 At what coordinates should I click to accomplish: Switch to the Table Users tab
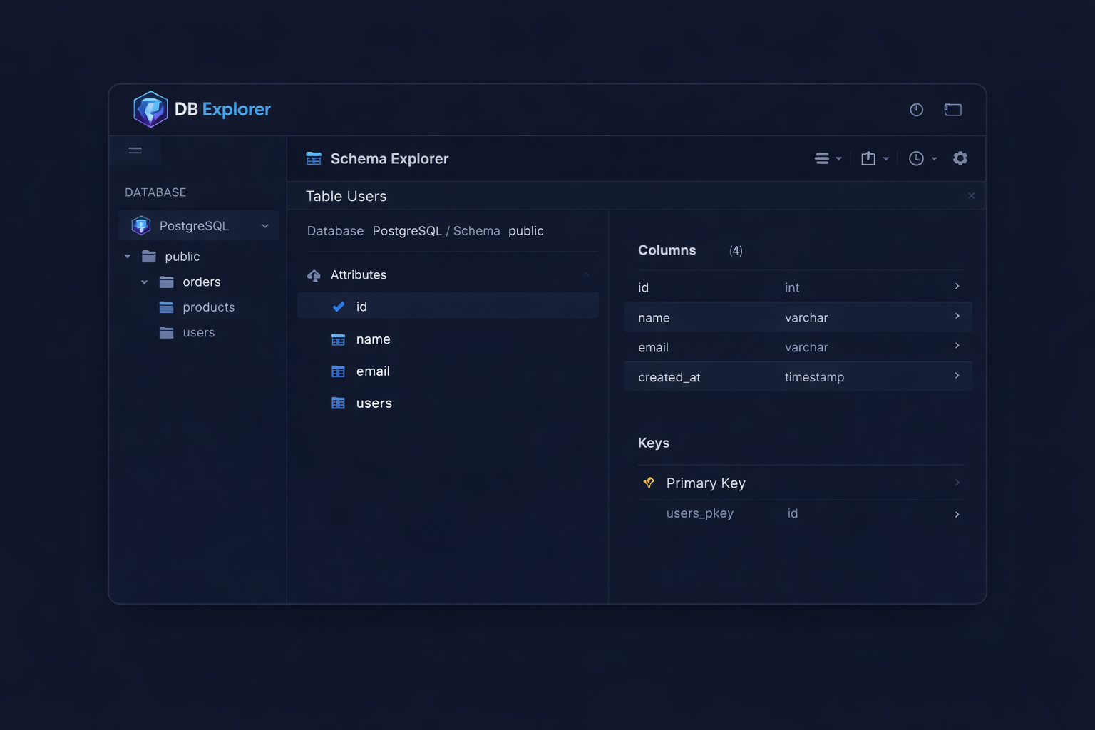(346, 195)
